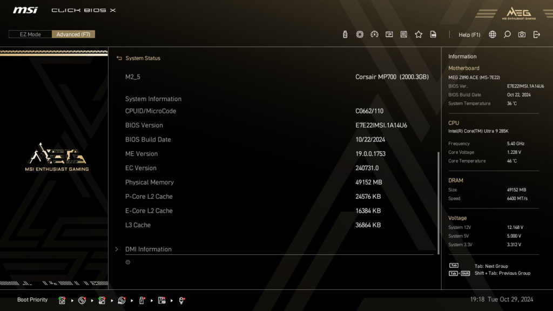Click the MEG logo in top corner
Viewport: 553px width, 311px height.
click(x=519, y=13)
